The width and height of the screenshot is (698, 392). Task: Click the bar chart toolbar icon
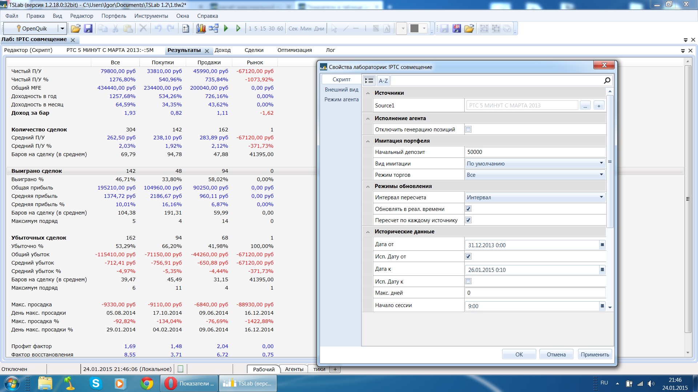pyautogui.click(x=201, y=28)
